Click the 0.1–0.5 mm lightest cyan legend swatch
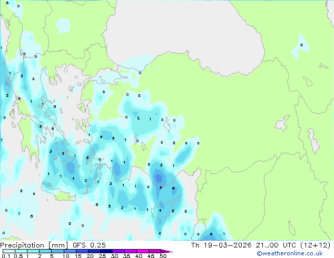 point(9,251)
